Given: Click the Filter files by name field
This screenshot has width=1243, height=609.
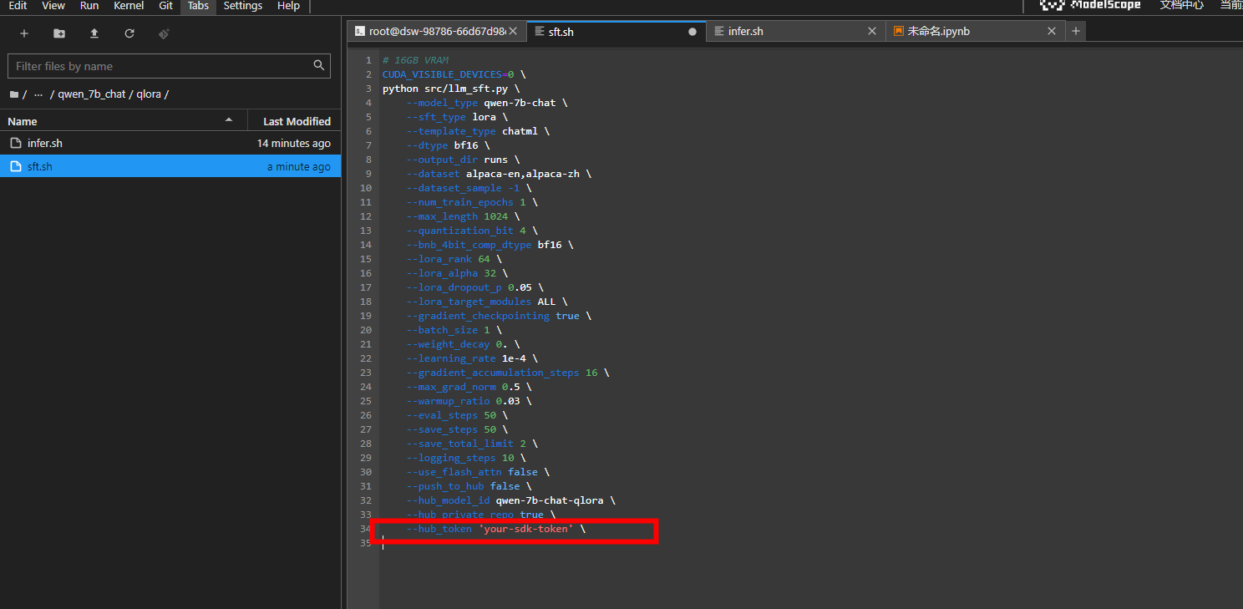Looking at the screenshot, I should (x=169, y=66).
